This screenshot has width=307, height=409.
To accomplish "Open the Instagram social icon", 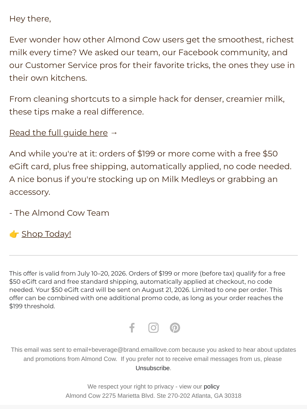I will coord(153,328).
